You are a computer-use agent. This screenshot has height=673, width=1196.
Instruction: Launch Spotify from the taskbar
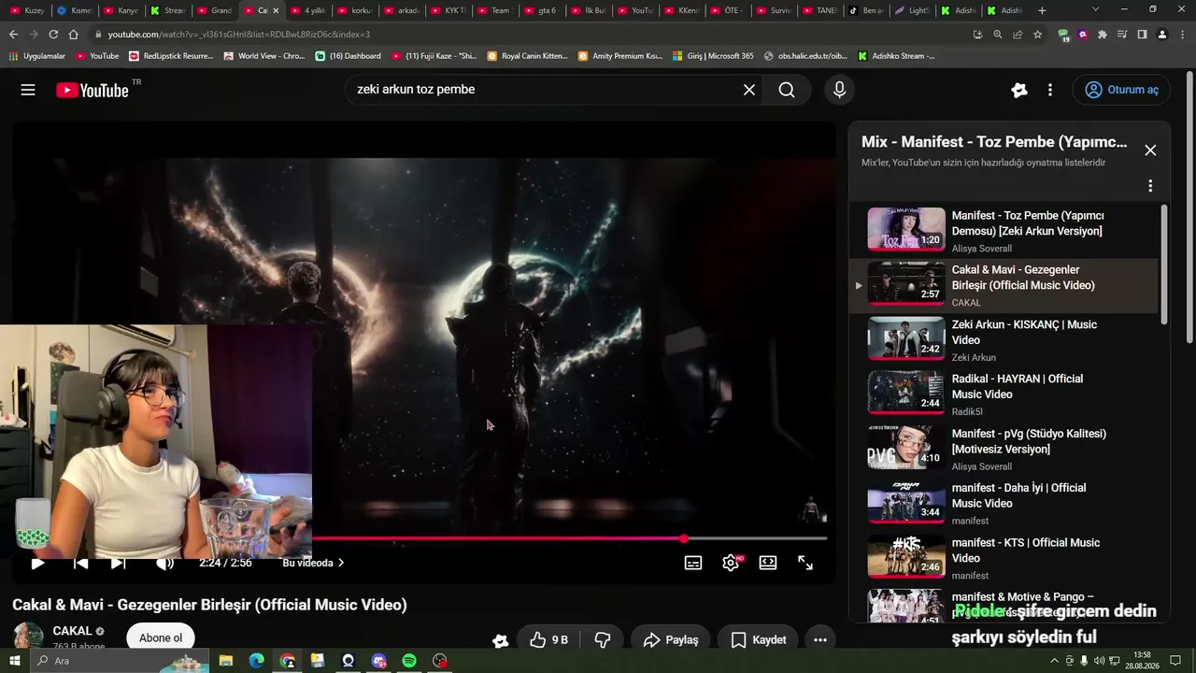point(409,661)
